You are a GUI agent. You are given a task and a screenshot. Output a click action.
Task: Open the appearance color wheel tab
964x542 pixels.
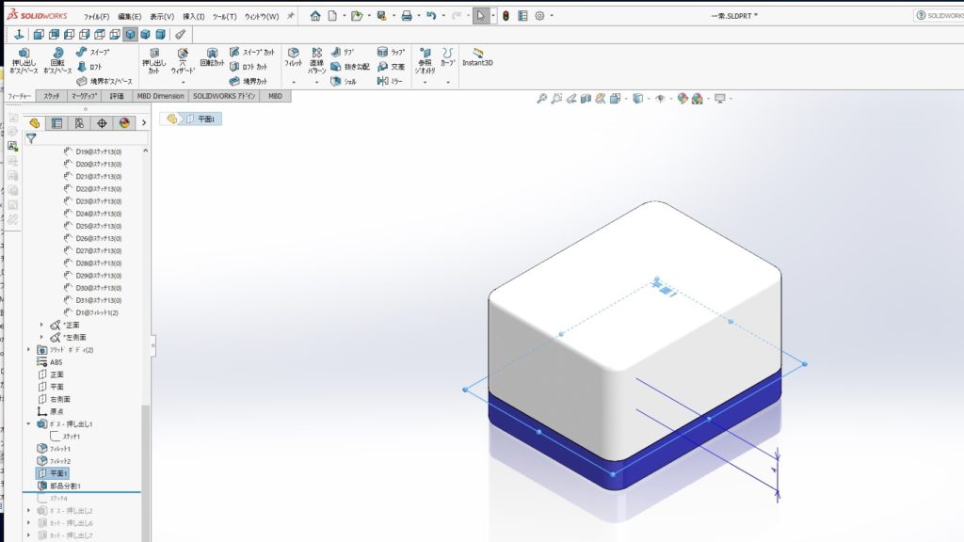123,122
